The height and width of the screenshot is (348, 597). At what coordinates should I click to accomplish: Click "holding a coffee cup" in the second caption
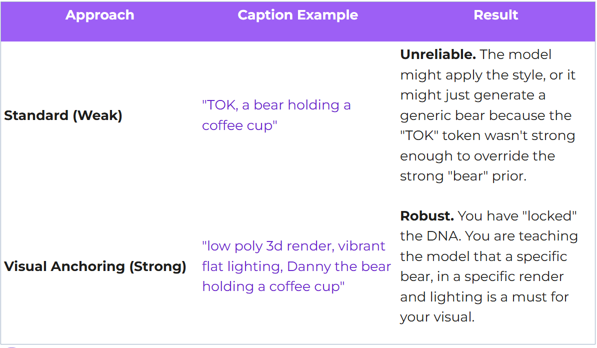pyautogui.click(x=273, y=286)
